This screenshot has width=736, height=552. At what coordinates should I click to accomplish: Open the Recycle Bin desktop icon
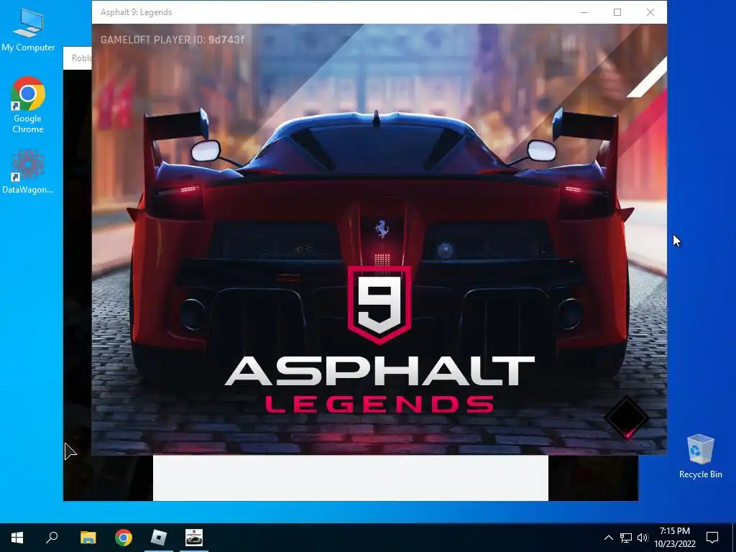click(700, 456)
